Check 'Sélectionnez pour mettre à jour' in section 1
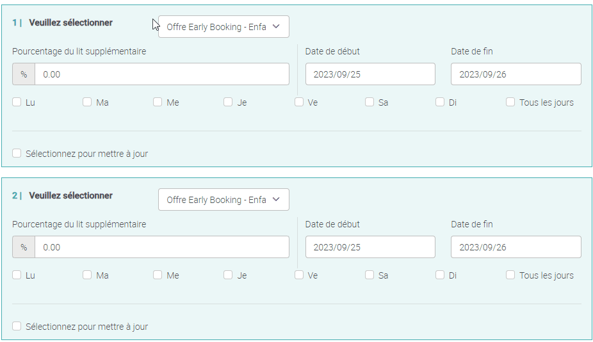593x342 pixels. point(17,153)
